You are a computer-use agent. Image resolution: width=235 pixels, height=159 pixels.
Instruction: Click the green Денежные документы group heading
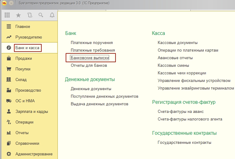(x=90, y=79)
